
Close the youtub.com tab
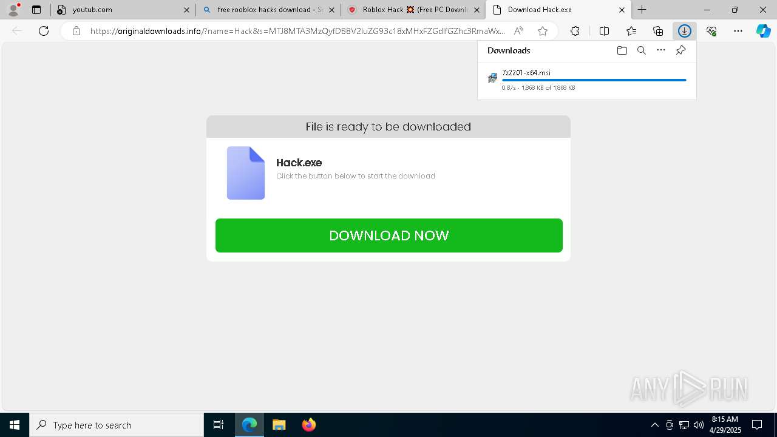click(x=186, y=10)
